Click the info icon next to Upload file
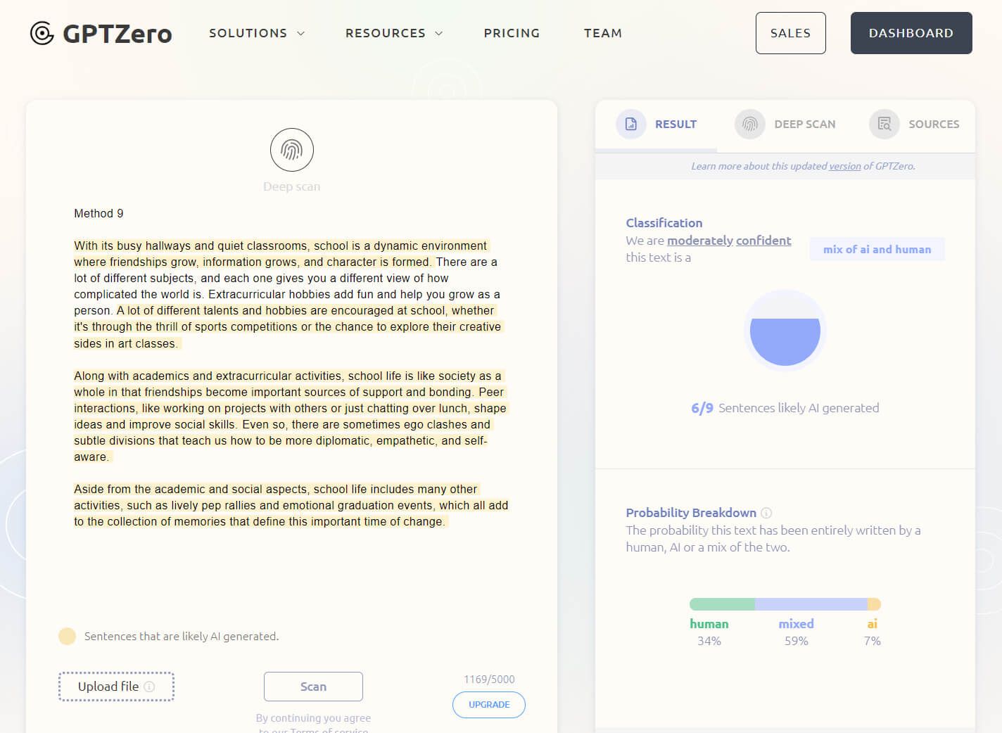 (148, 687)
